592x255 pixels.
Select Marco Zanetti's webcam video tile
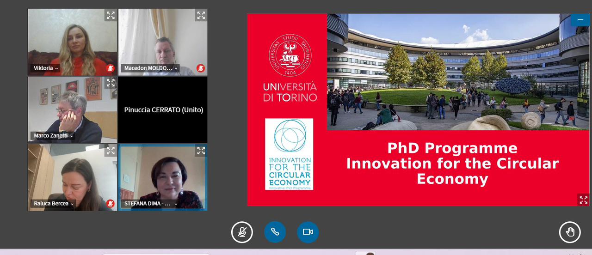[x=73, y=110]
